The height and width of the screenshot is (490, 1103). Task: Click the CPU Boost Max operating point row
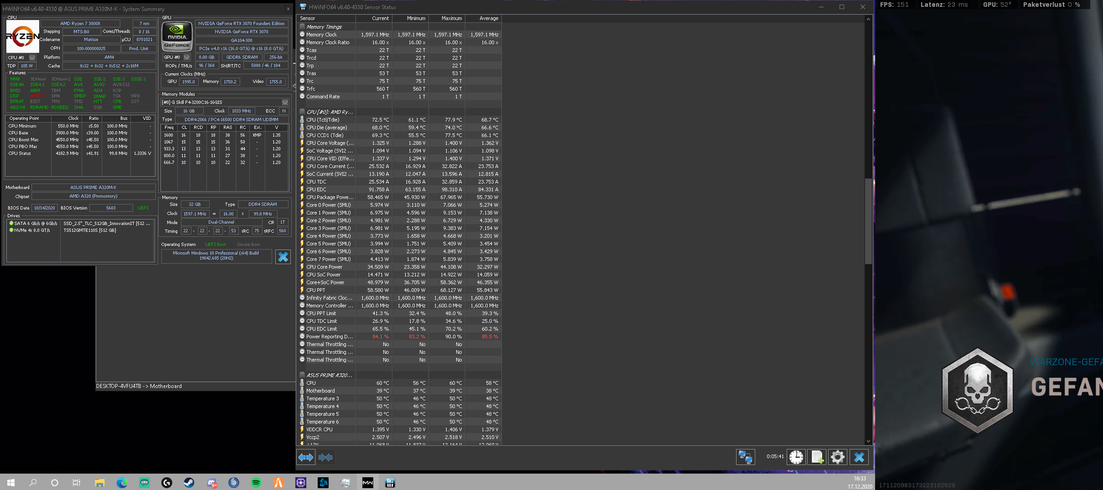[x=80, y=140]
